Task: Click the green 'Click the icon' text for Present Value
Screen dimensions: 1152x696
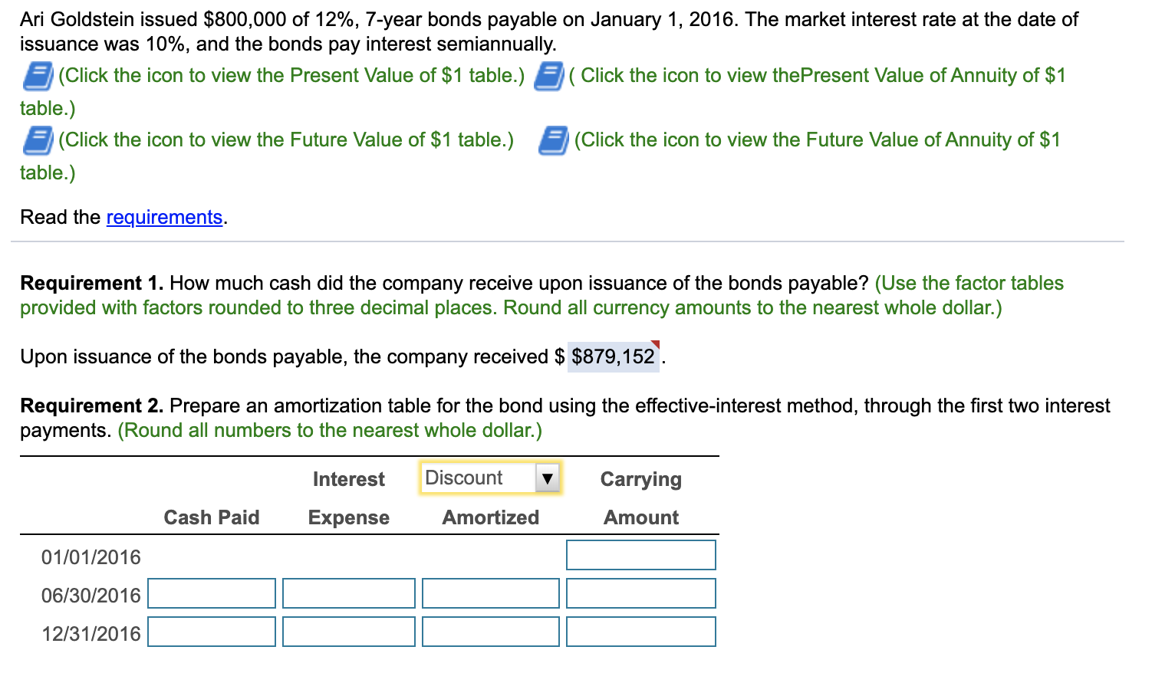Action: click(x=290, y=75)
